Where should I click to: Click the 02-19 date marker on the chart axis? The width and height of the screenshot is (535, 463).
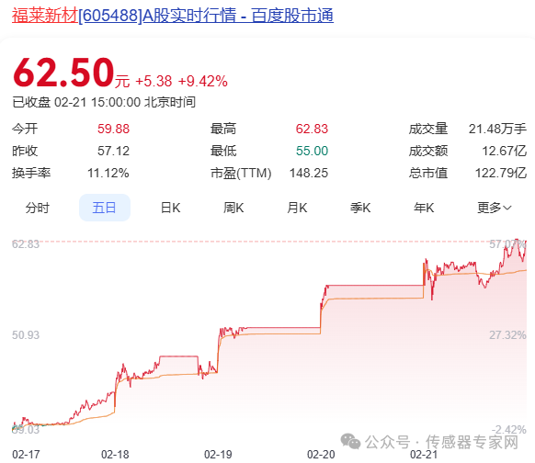click(218, 455)
